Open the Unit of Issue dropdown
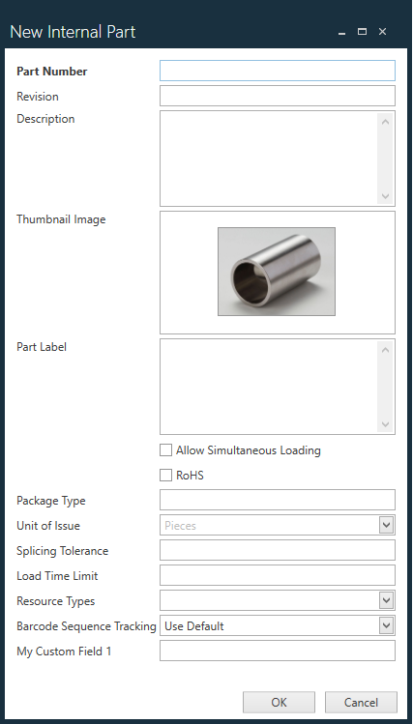 (x=386, y=525)
